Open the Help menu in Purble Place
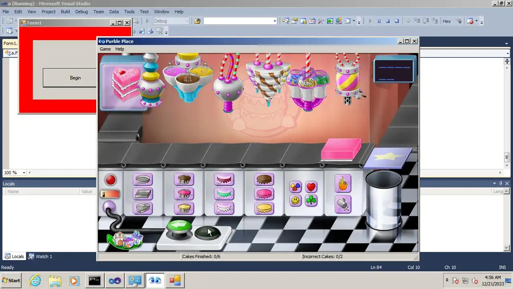Screen dimensions: 513x289 click(120, 49)
